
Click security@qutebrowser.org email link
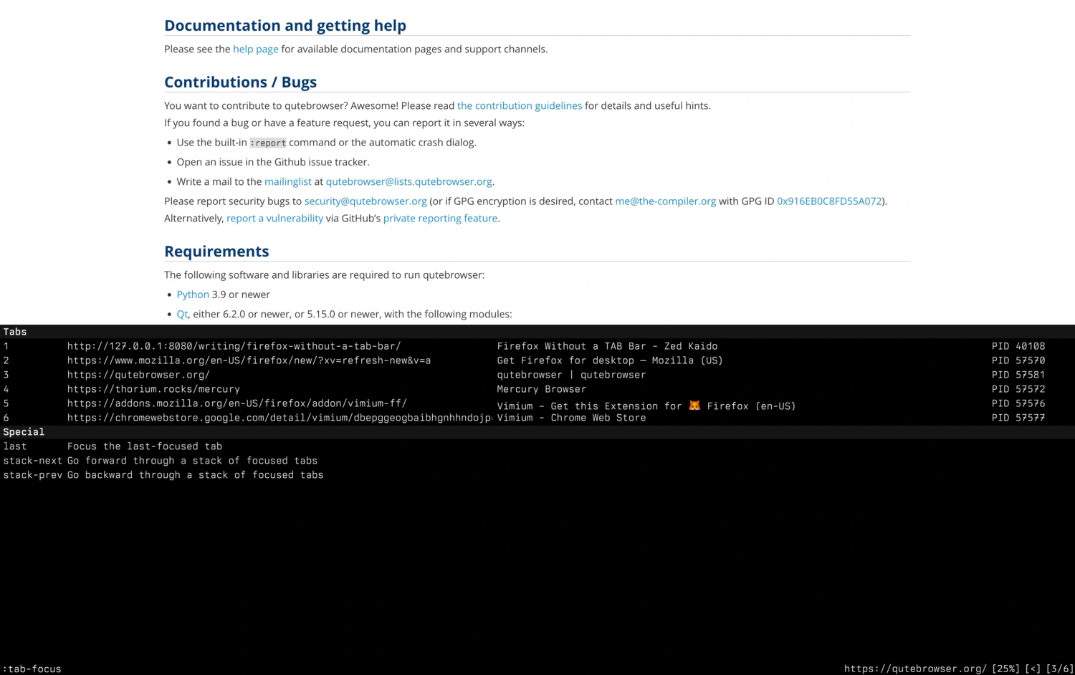click(x=365, y=201)
